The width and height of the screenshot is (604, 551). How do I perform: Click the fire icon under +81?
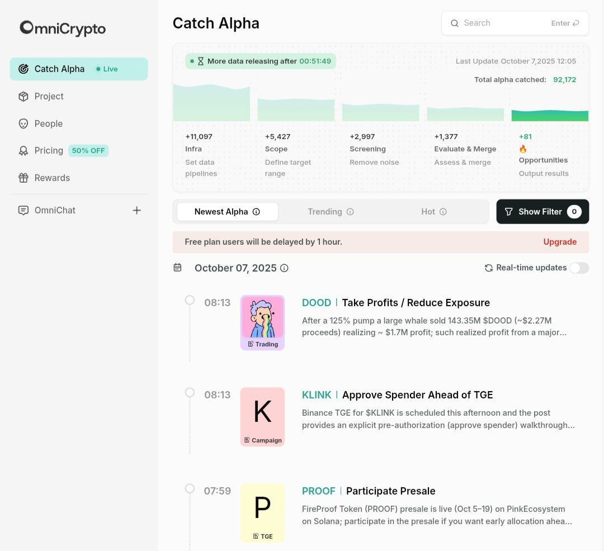(523, 149)
